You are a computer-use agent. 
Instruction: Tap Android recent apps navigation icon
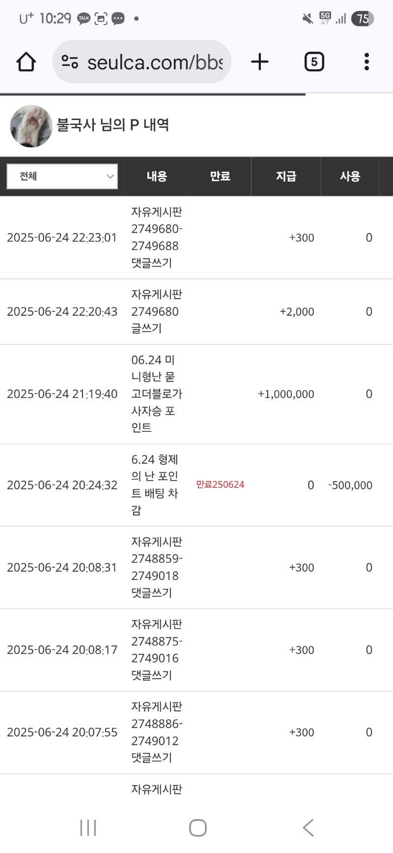tap(88, 828)
